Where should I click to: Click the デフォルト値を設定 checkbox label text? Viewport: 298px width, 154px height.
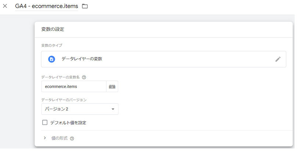tap(68, 123)
